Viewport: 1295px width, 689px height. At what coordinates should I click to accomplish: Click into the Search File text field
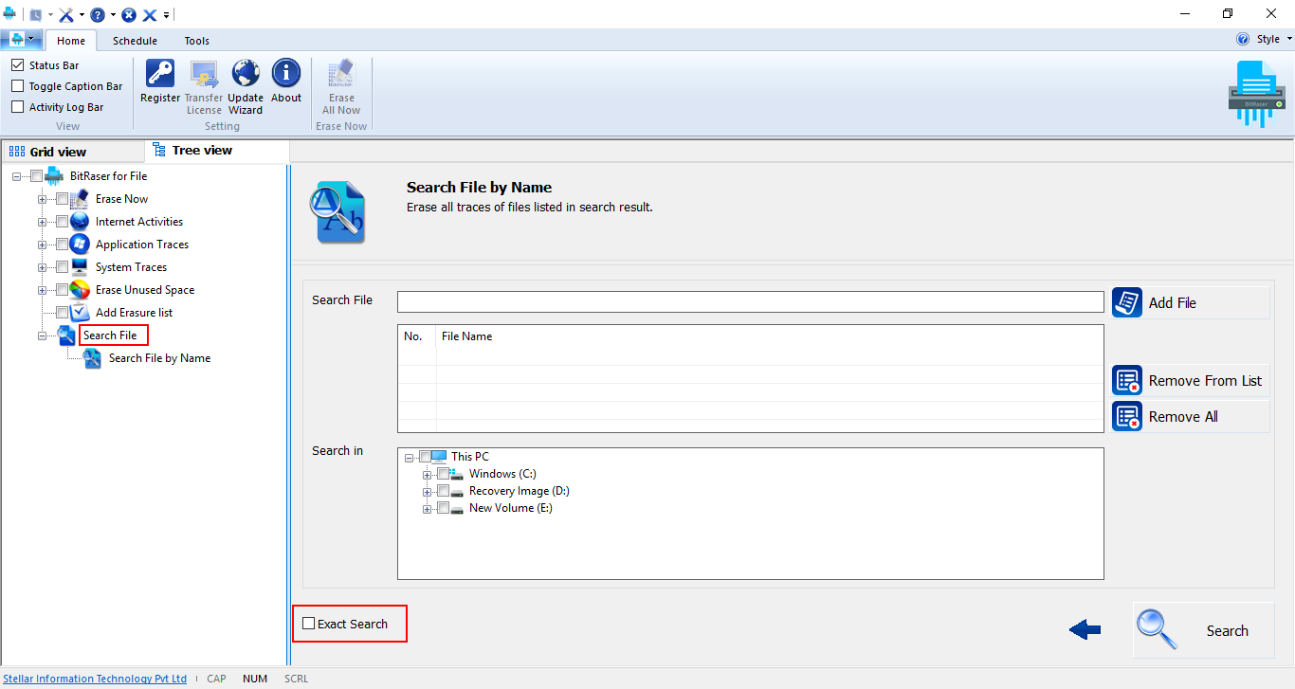751,301
